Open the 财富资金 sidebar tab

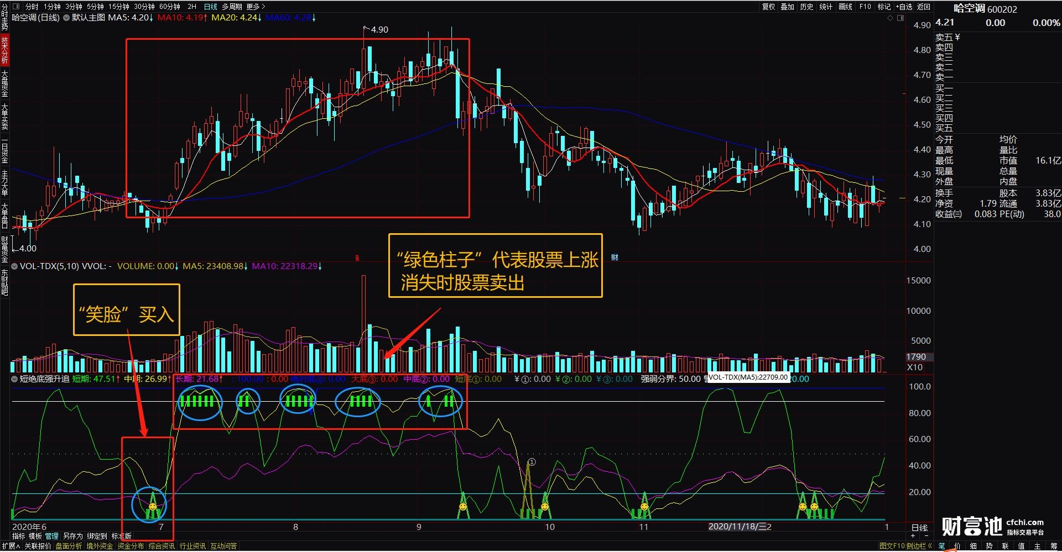tap(4, 250)
